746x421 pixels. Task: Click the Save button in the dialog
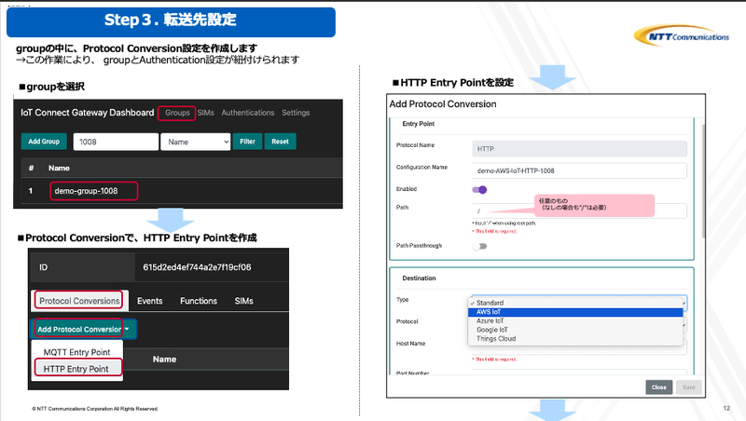coord(688,387)
